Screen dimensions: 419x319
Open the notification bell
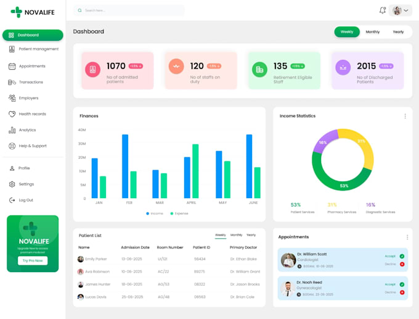383,10
